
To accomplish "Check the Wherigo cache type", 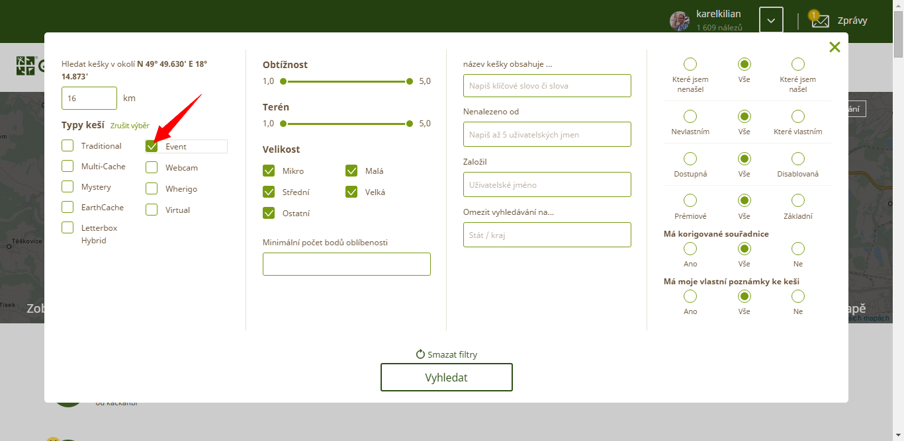I will (152, 188).
